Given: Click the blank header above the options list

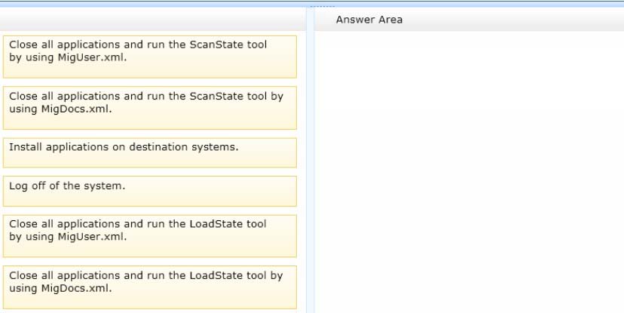Looking at the screenshot, I should [151, 20].
